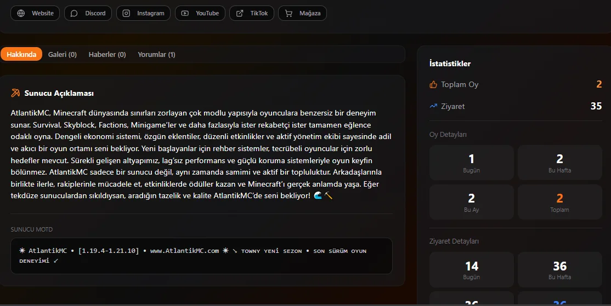Click the SUNUCU MOTD label
The width and height of the screenshot is (611, 306).
click(x=32, y=229)
